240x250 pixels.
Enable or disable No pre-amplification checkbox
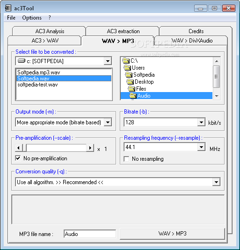(18, 158)
